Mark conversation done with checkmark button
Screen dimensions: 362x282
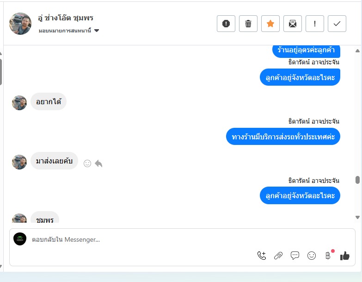click(x=337, y=24)
